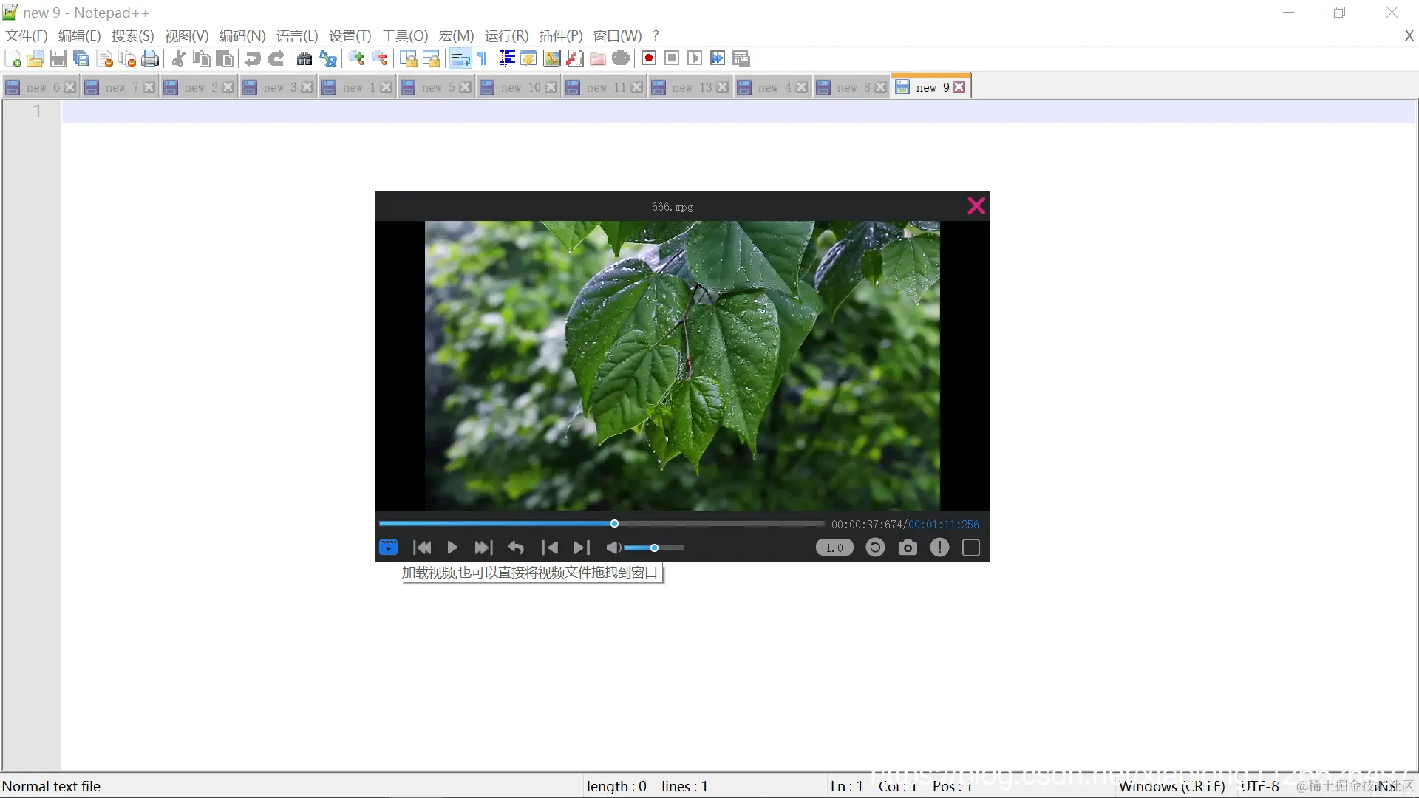Close the 666.mpg video window

(976, 206)
